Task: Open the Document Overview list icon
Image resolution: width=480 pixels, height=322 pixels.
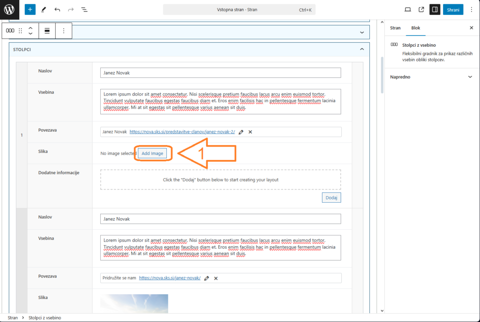Action: 84,9
